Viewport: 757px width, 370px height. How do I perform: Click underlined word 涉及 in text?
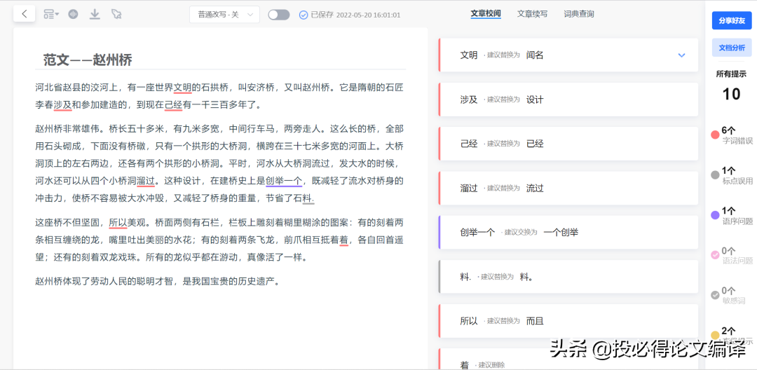(x=63, y=104)
